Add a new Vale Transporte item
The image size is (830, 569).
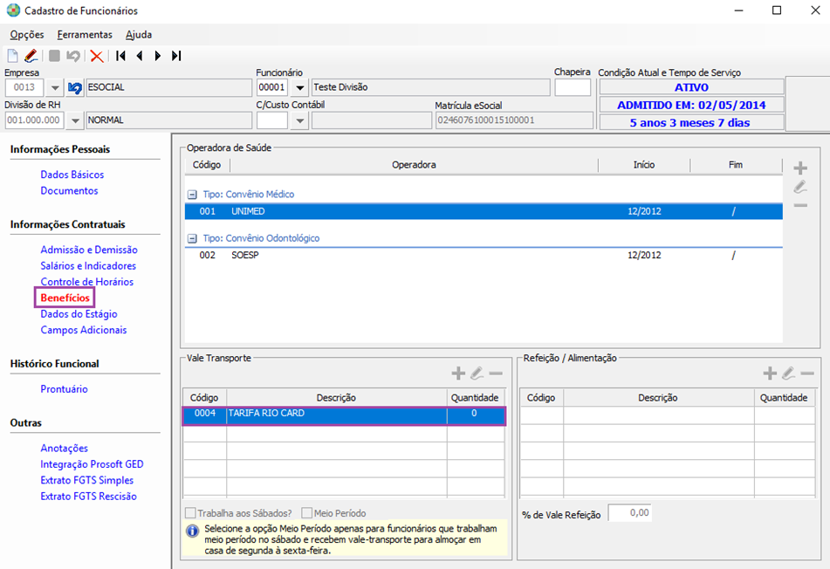(x=458, y=374)
